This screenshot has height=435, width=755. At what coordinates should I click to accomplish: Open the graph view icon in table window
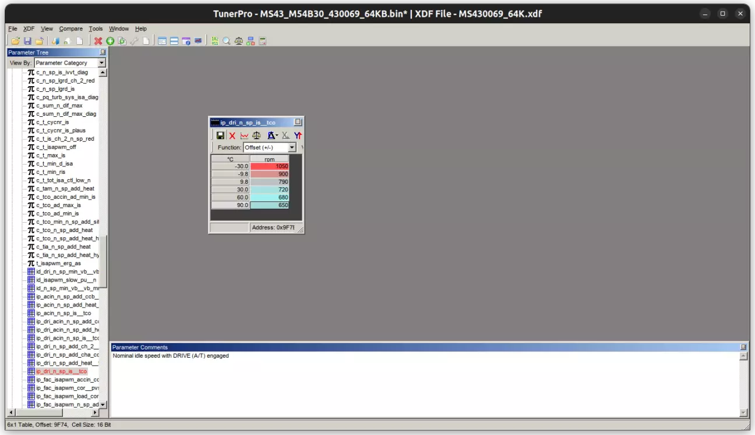(x=244, y=136)
